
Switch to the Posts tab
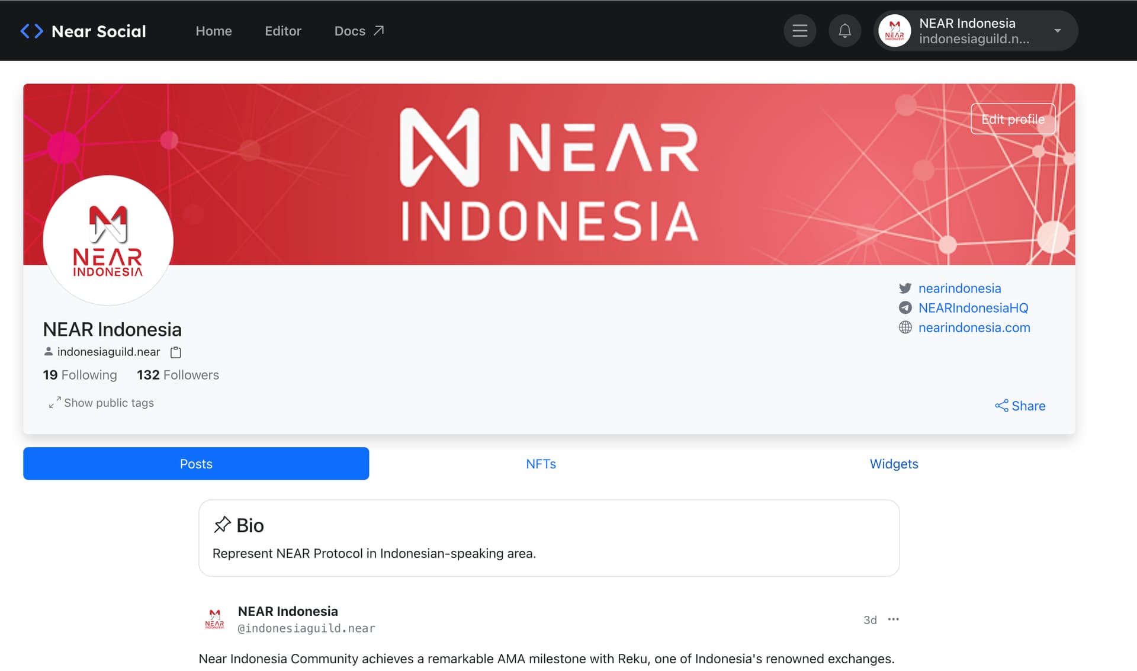[196, 464]
